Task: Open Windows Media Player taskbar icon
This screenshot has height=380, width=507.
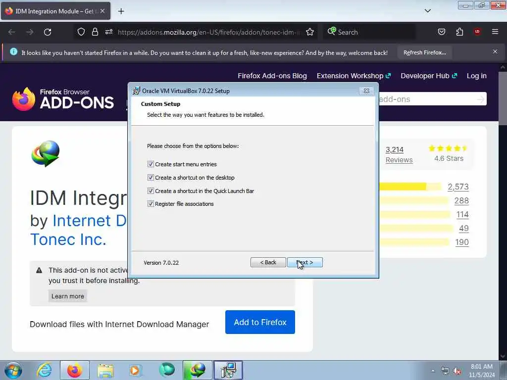Action: click(135, 370)
